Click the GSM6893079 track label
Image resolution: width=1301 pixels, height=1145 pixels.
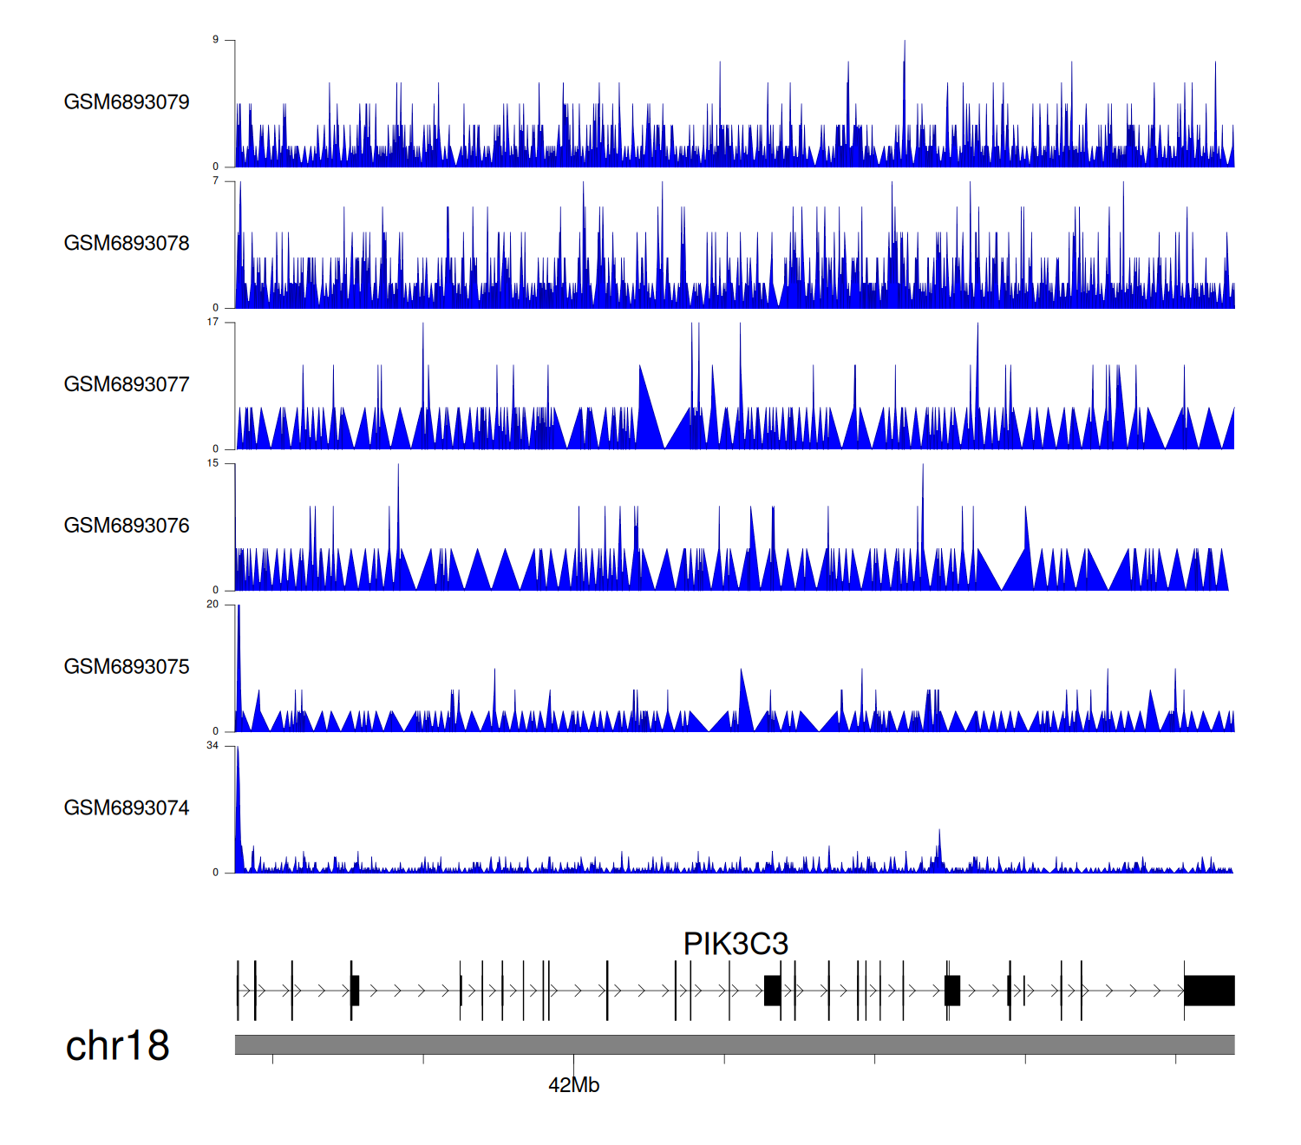click(127, 102)
